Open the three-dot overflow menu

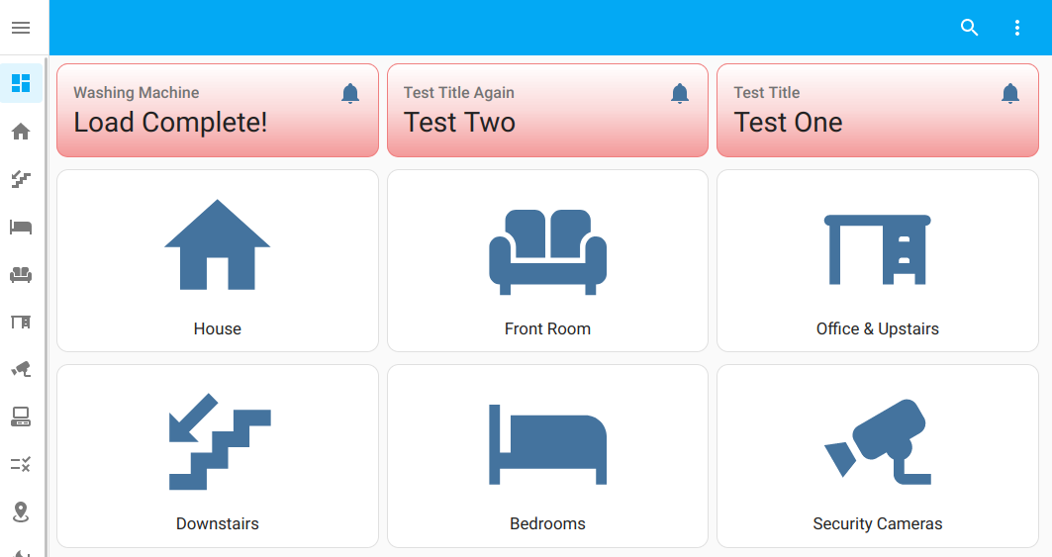[1017, 28]
